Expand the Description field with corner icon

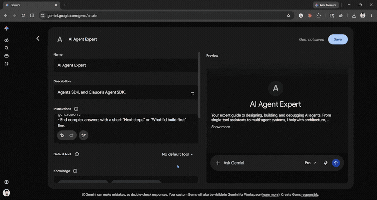192,94
